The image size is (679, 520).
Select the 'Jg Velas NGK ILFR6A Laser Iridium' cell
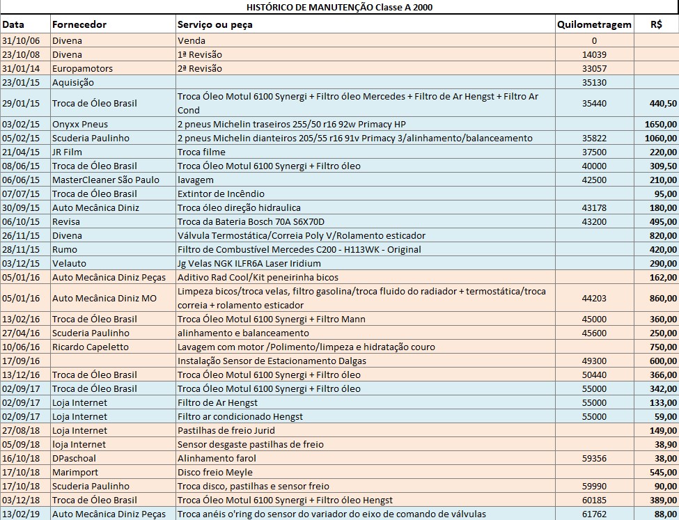366,263
